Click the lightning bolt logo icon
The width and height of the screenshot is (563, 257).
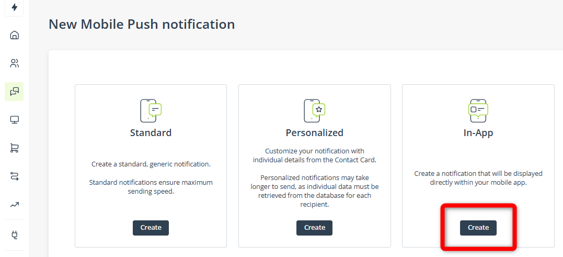coord(14,7)
